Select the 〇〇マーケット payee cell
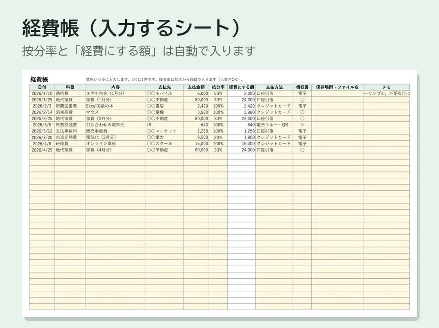439x328 pixels. 165,131
